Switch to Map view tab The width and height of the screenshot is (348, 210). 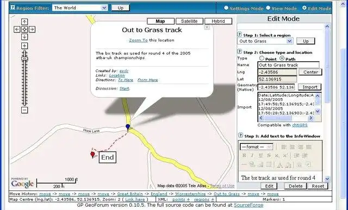click(x=160, y=21)
